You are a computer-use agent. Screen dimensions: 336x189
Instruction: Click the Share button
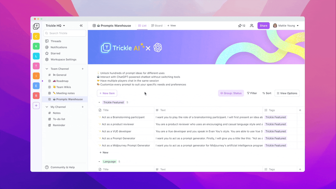coord(264,26)
